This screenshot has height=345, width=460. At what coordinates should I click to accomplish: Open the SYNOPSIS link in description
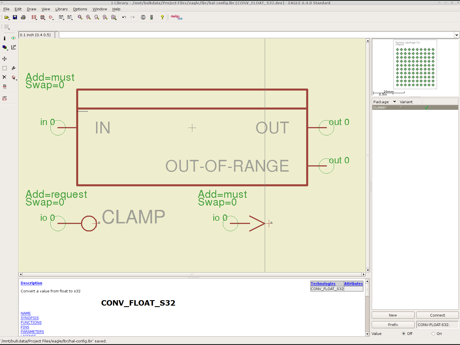[30, 318]
